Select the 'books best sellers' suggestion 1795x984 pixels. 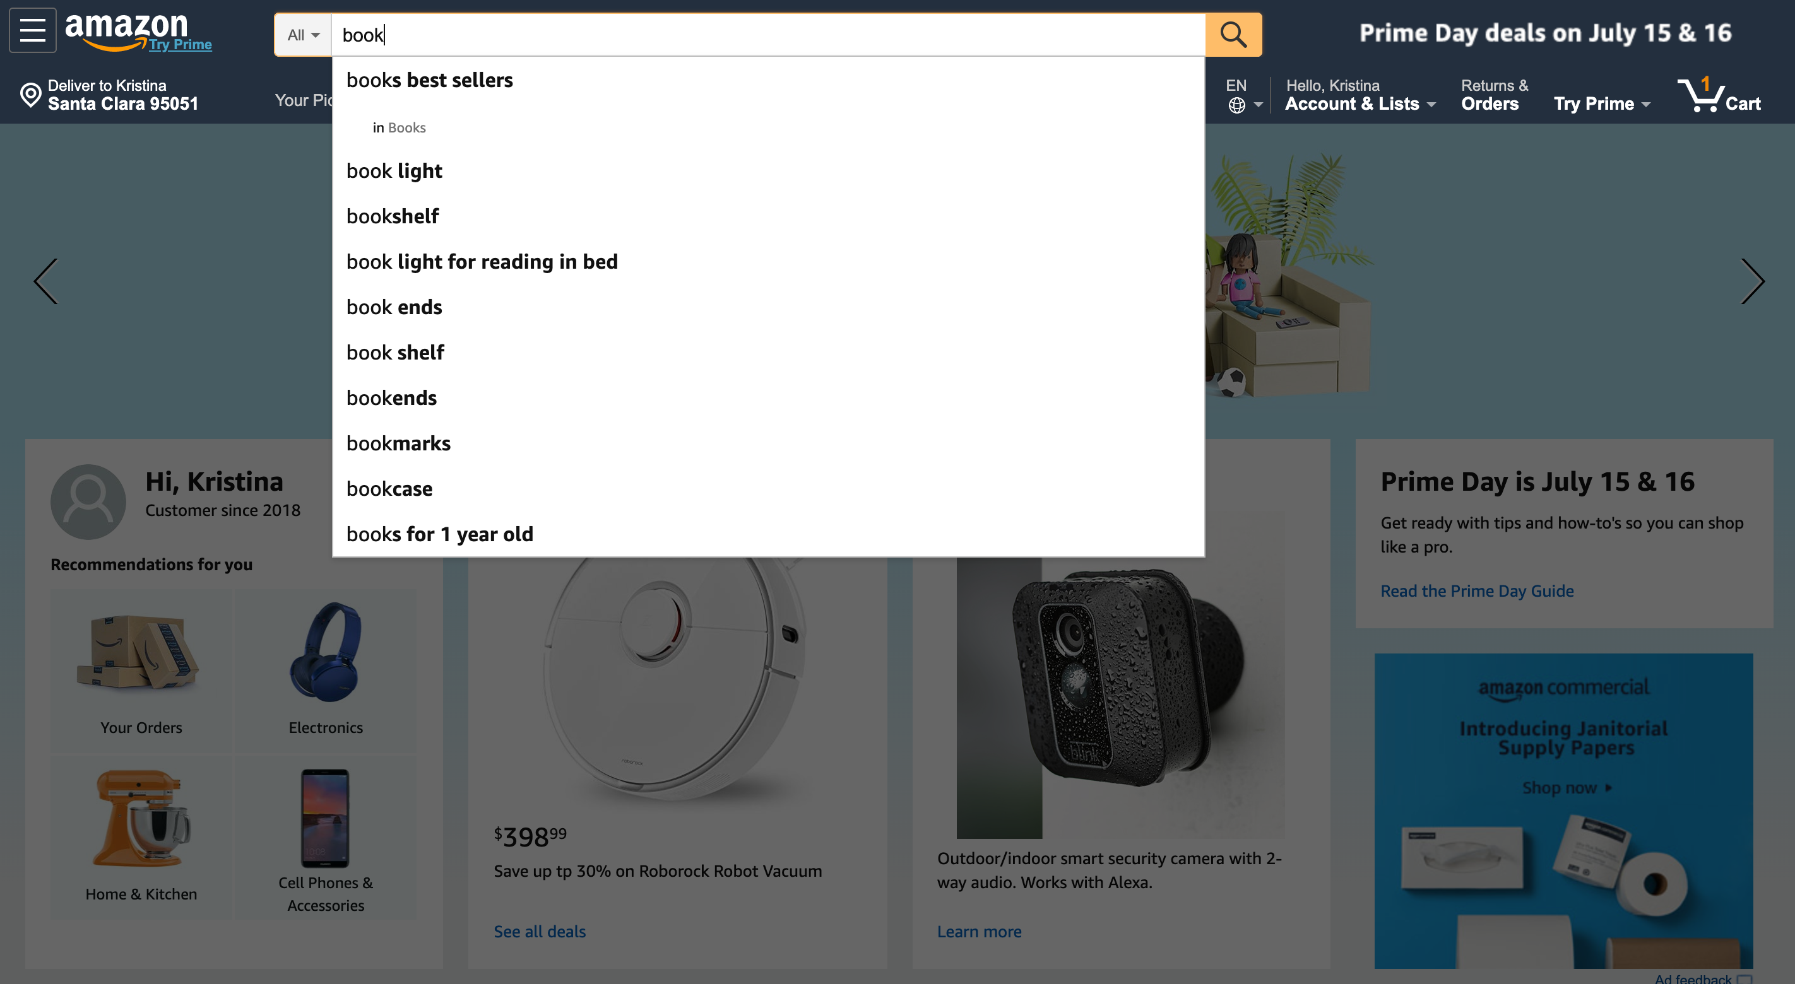tap(429, 79)
